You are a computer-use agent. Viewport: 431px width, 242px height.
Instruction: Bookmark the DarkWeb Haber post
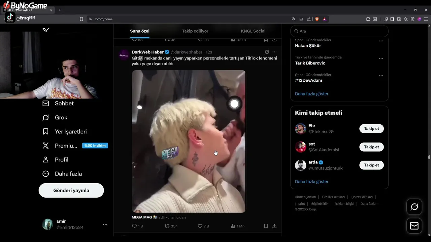tap(266, 226)
